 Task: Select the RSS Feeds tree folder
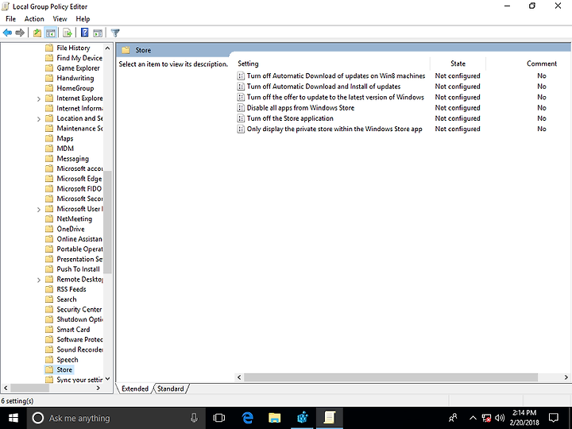click(71, 289)
